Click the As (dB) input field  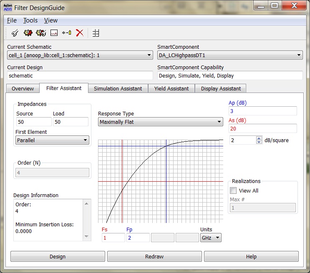coord(263,128)
